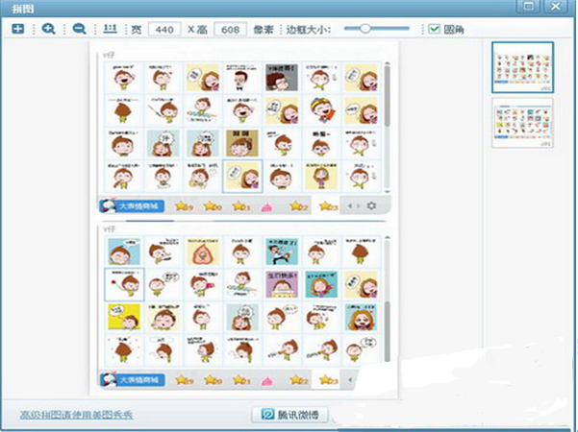578x432 pixels.
Task: Click the 边框大小 border size slider handle
Action: (364, 29)
